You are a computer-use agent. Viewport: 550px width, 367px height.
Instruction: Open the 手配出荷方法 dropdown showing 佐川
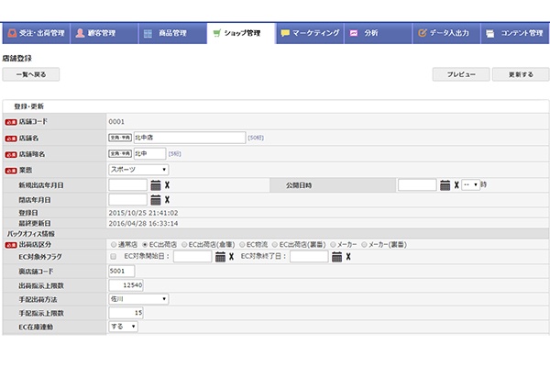pyautogui.click(x=138, y=298)
